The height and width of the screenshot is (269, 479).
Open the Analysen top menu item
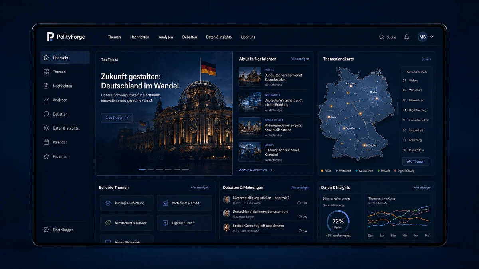coord(166,37)
